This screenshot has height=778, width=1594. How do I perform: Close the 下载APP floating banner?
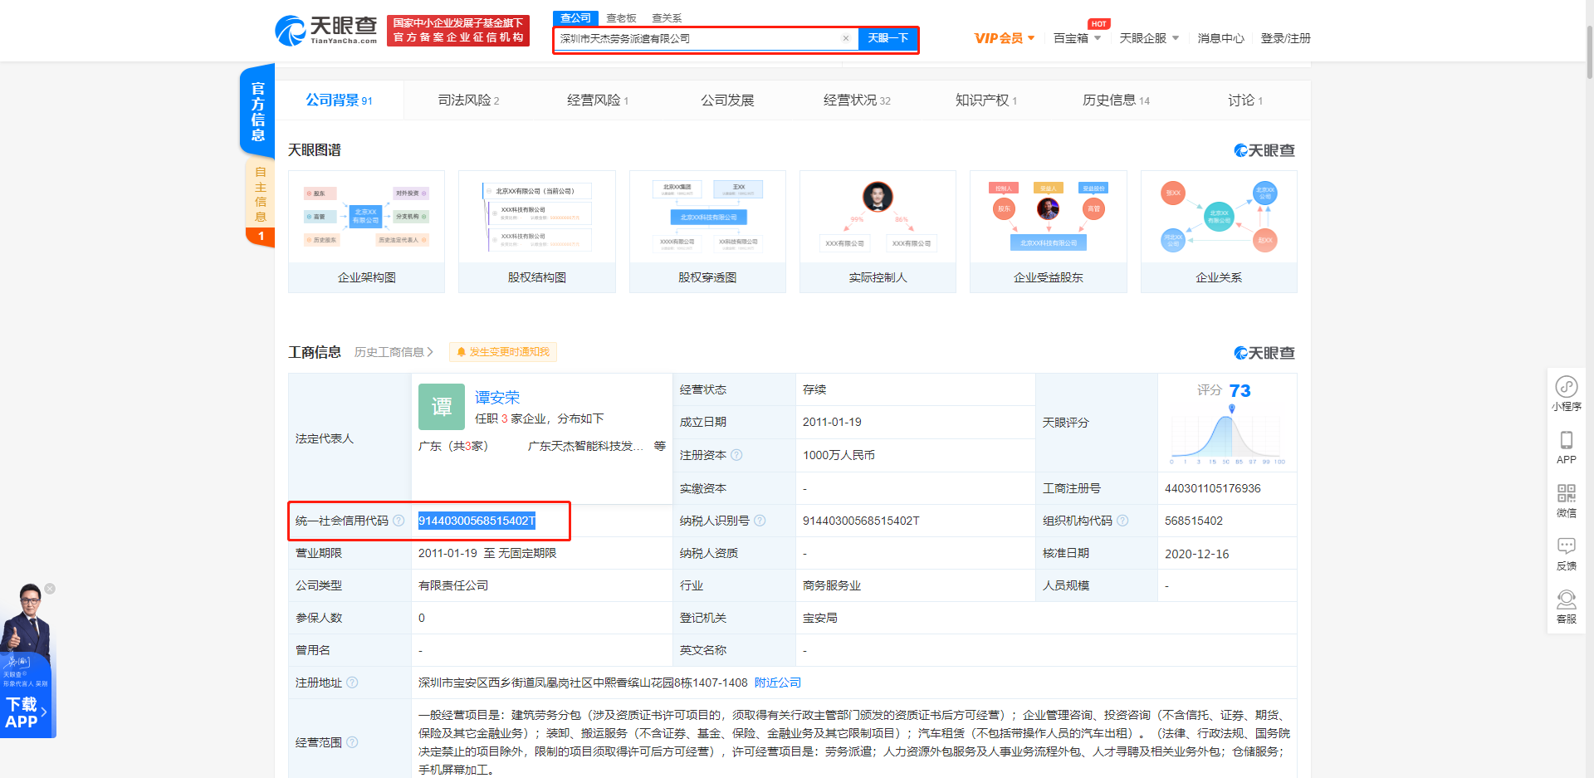(50, 589)
